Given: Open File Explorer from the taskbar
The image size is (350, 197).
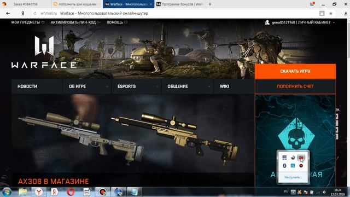Looking at the screenshot, I should point(23,192).
